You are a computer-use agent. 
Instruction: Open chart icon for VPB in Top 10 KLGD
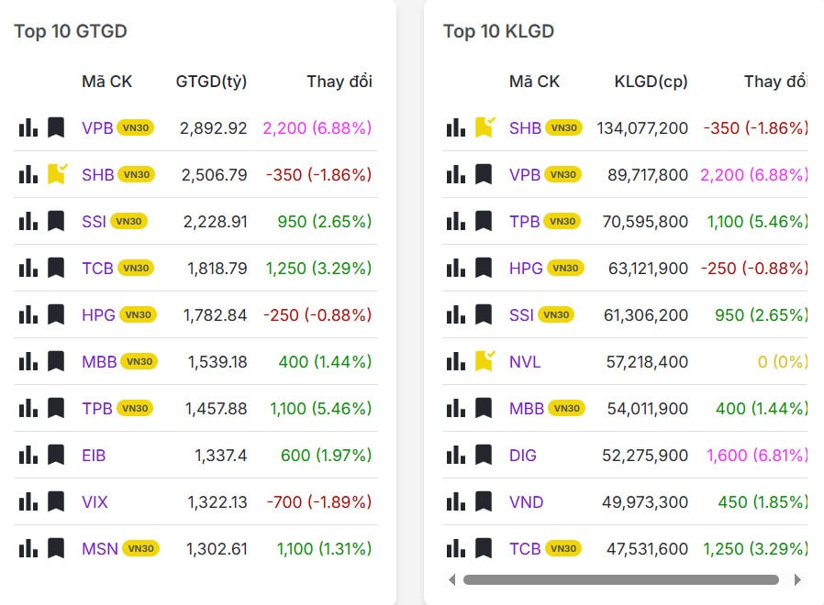(456, 174)
